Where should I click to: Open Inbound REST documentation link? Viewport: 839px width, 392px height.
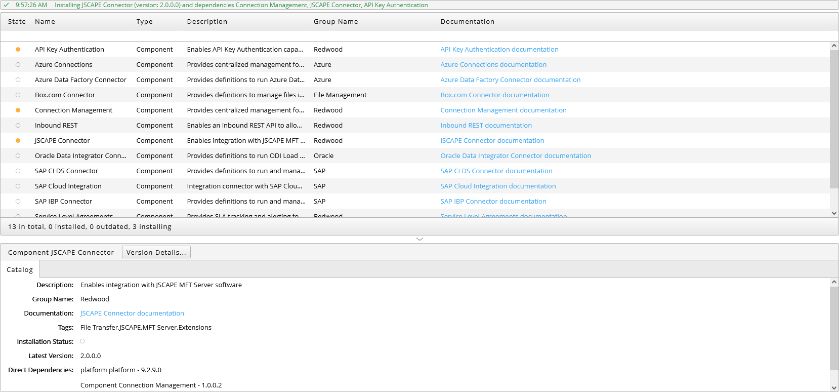click(486, 126)
